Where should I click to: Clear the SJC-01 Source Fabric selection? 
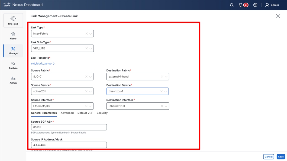86,76
